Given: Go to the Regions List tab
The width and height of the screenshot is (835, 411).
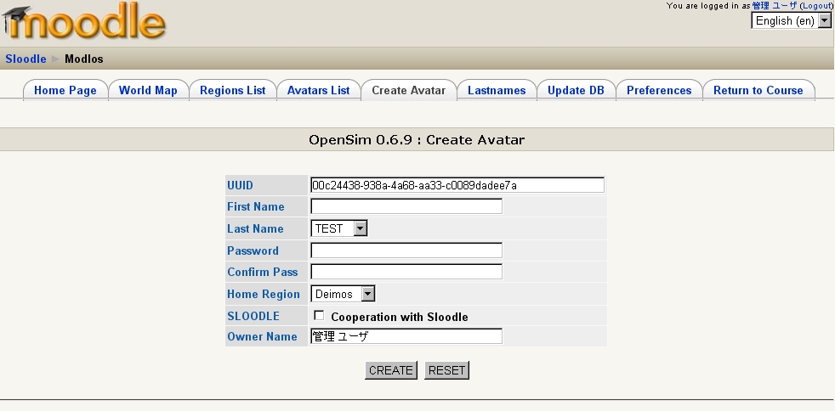Looking at the screenshot, I should (x=232, y=90).
